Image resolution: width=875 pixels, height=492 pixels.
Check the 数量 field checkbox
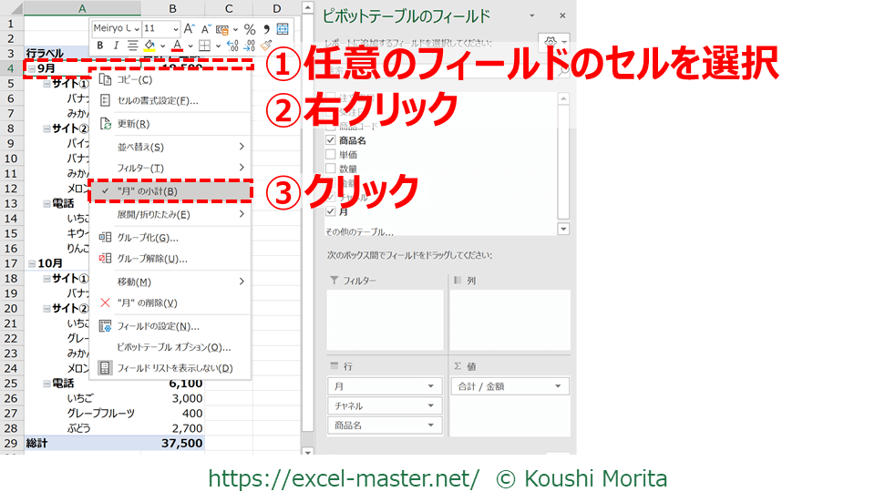pos(331,169)
